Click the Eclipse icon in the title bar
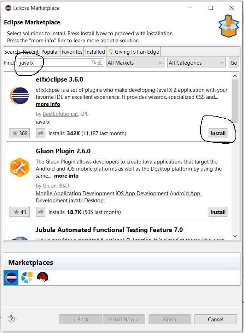244x333 pixels. tap(8, 8)
